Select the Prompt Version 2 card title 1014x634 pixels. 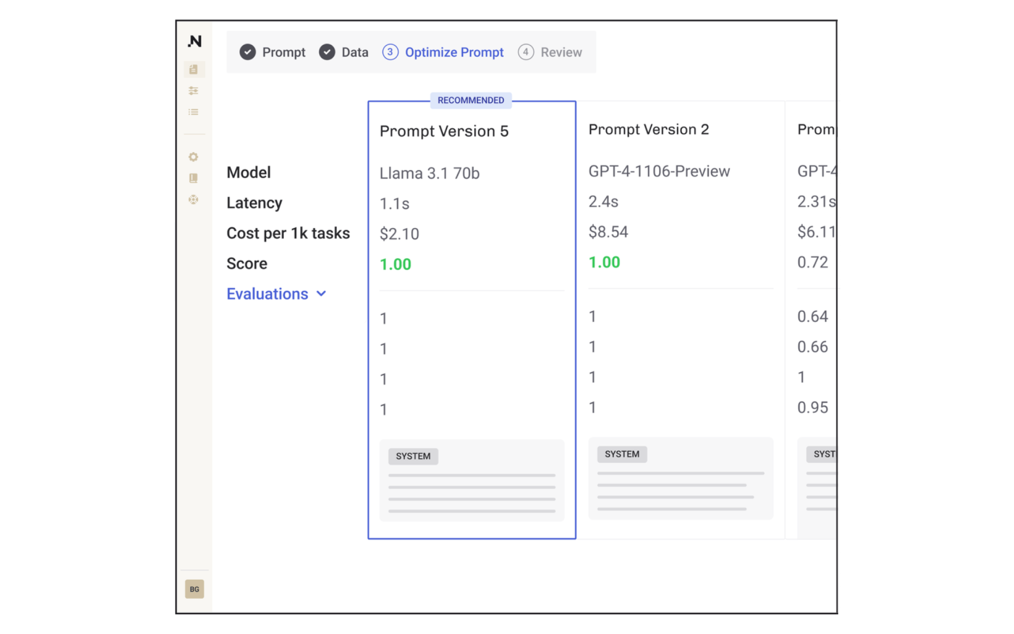coord(649,130)
